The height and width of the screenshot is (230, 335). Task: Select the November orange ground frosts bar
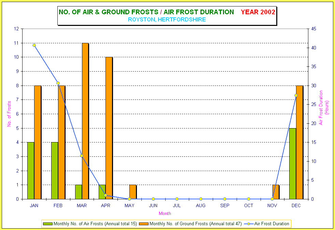click(x=276, y=192)
